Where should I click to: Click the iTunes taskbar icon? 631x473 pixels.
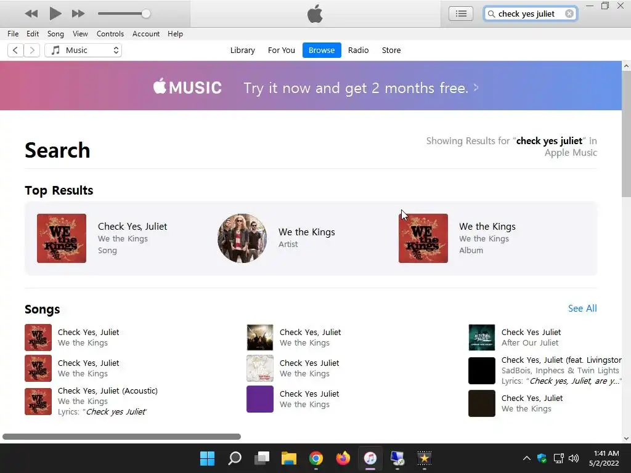[x=370, y=458]
